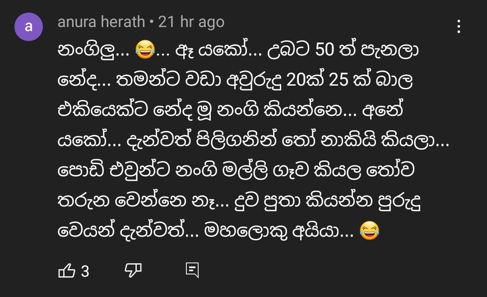
Task: Like the comment with thumbs-up icon
Action: coord(67,270)
